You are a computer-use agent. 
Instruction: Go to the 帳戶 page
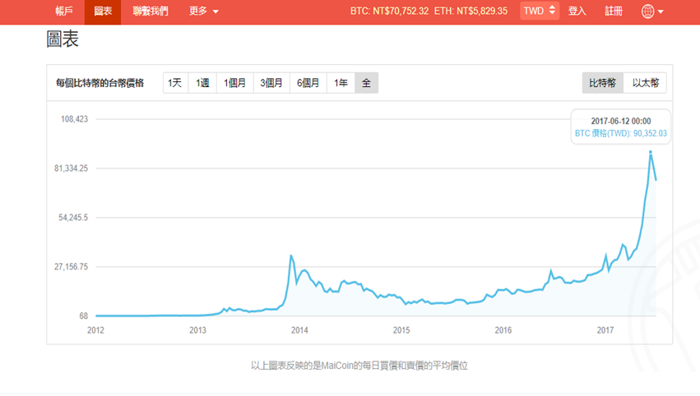point(64,12)
